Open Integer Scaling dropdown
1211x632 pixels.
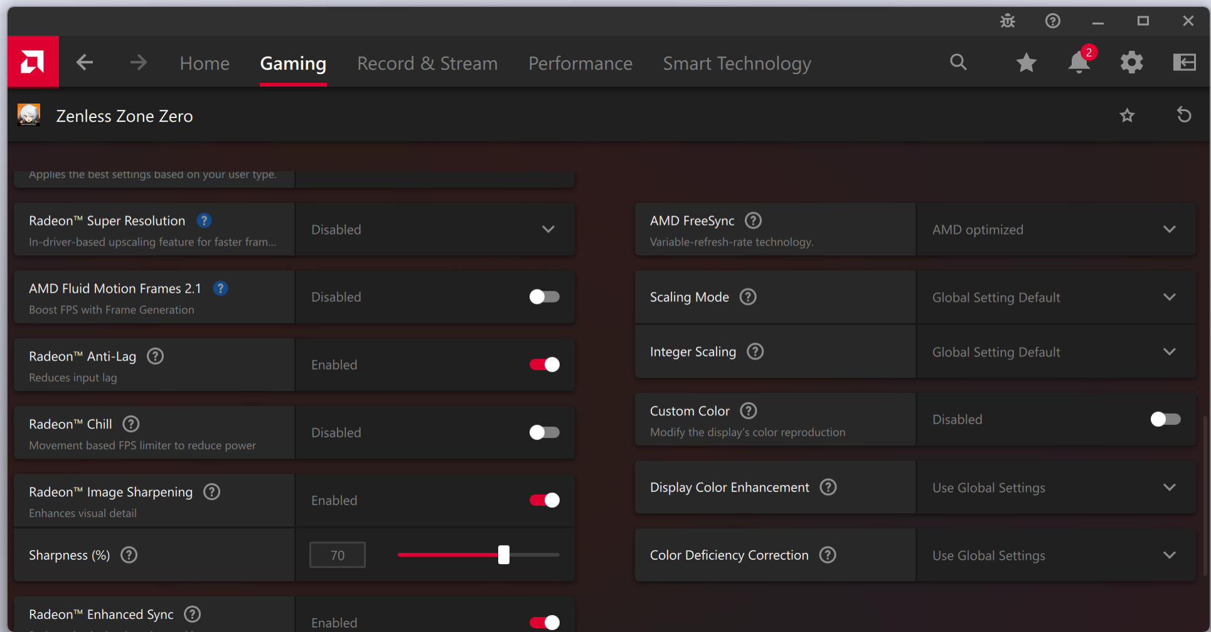(x=1056, y=351)
